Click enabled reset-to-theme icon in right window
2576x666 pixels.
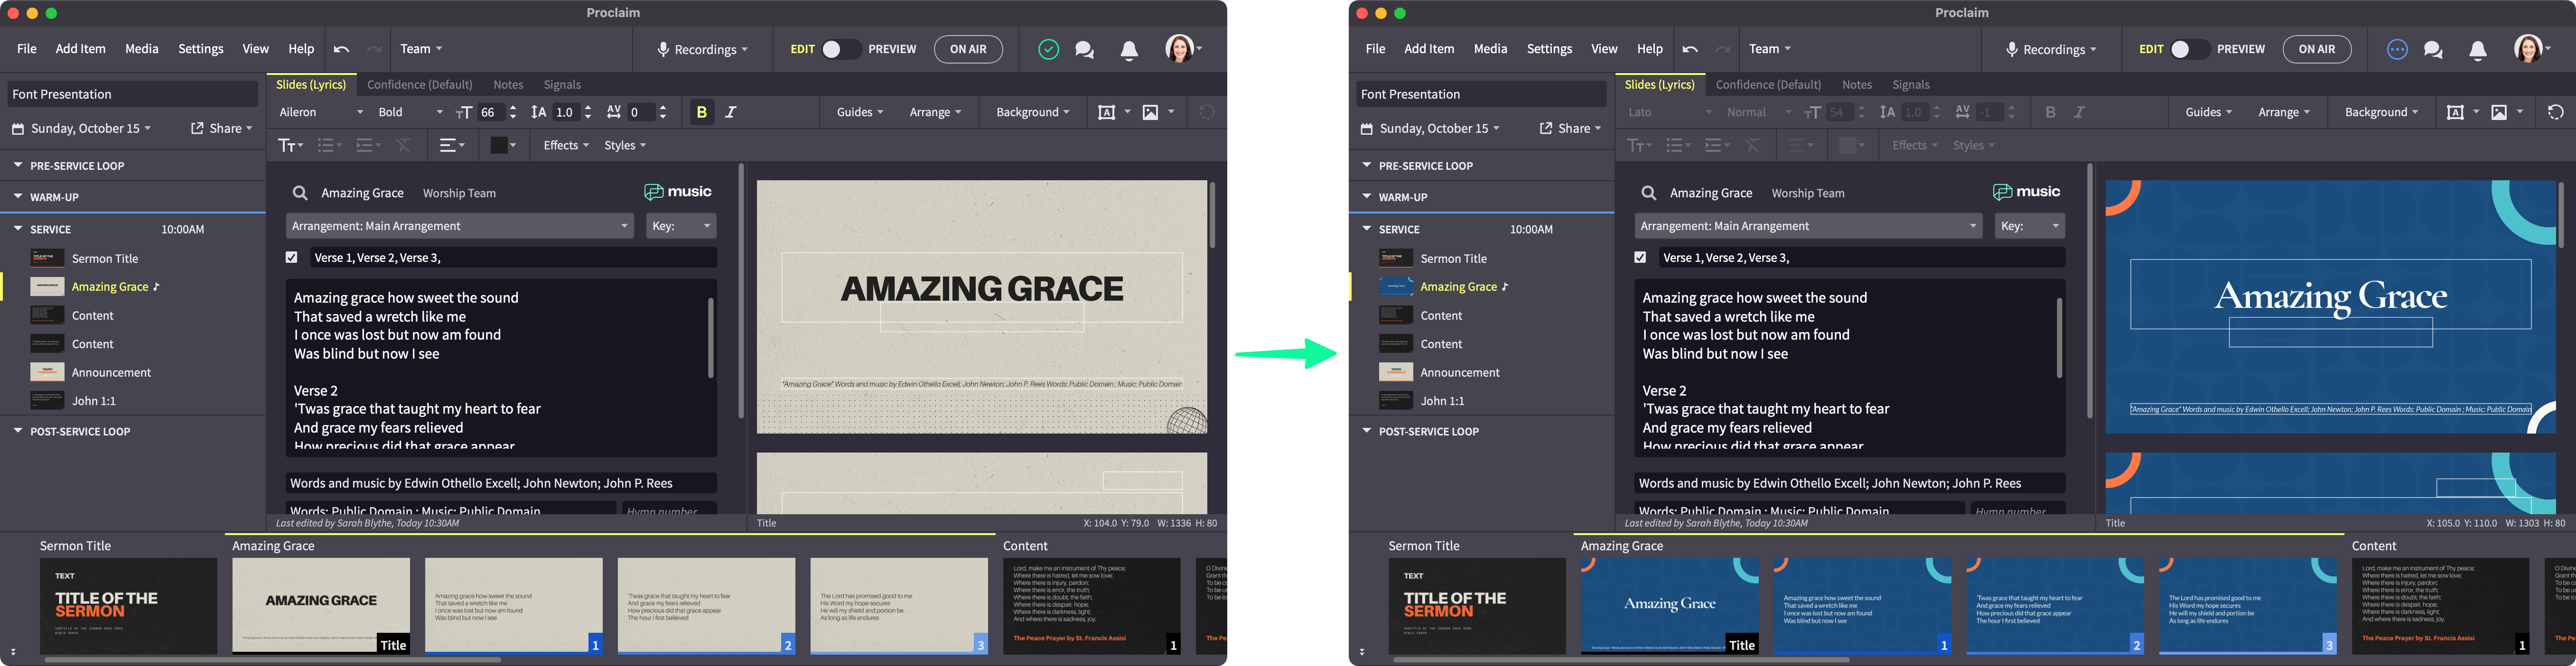click(x=2555, y=112)
